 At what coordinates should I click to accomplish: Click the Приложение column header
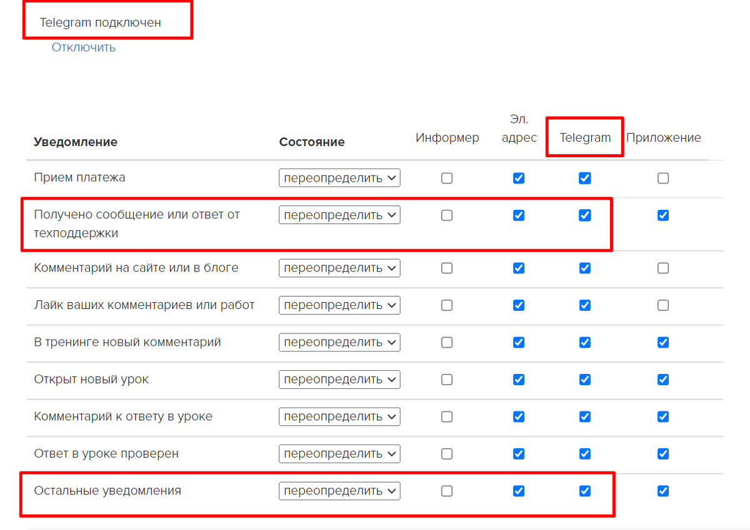point(664,138)
